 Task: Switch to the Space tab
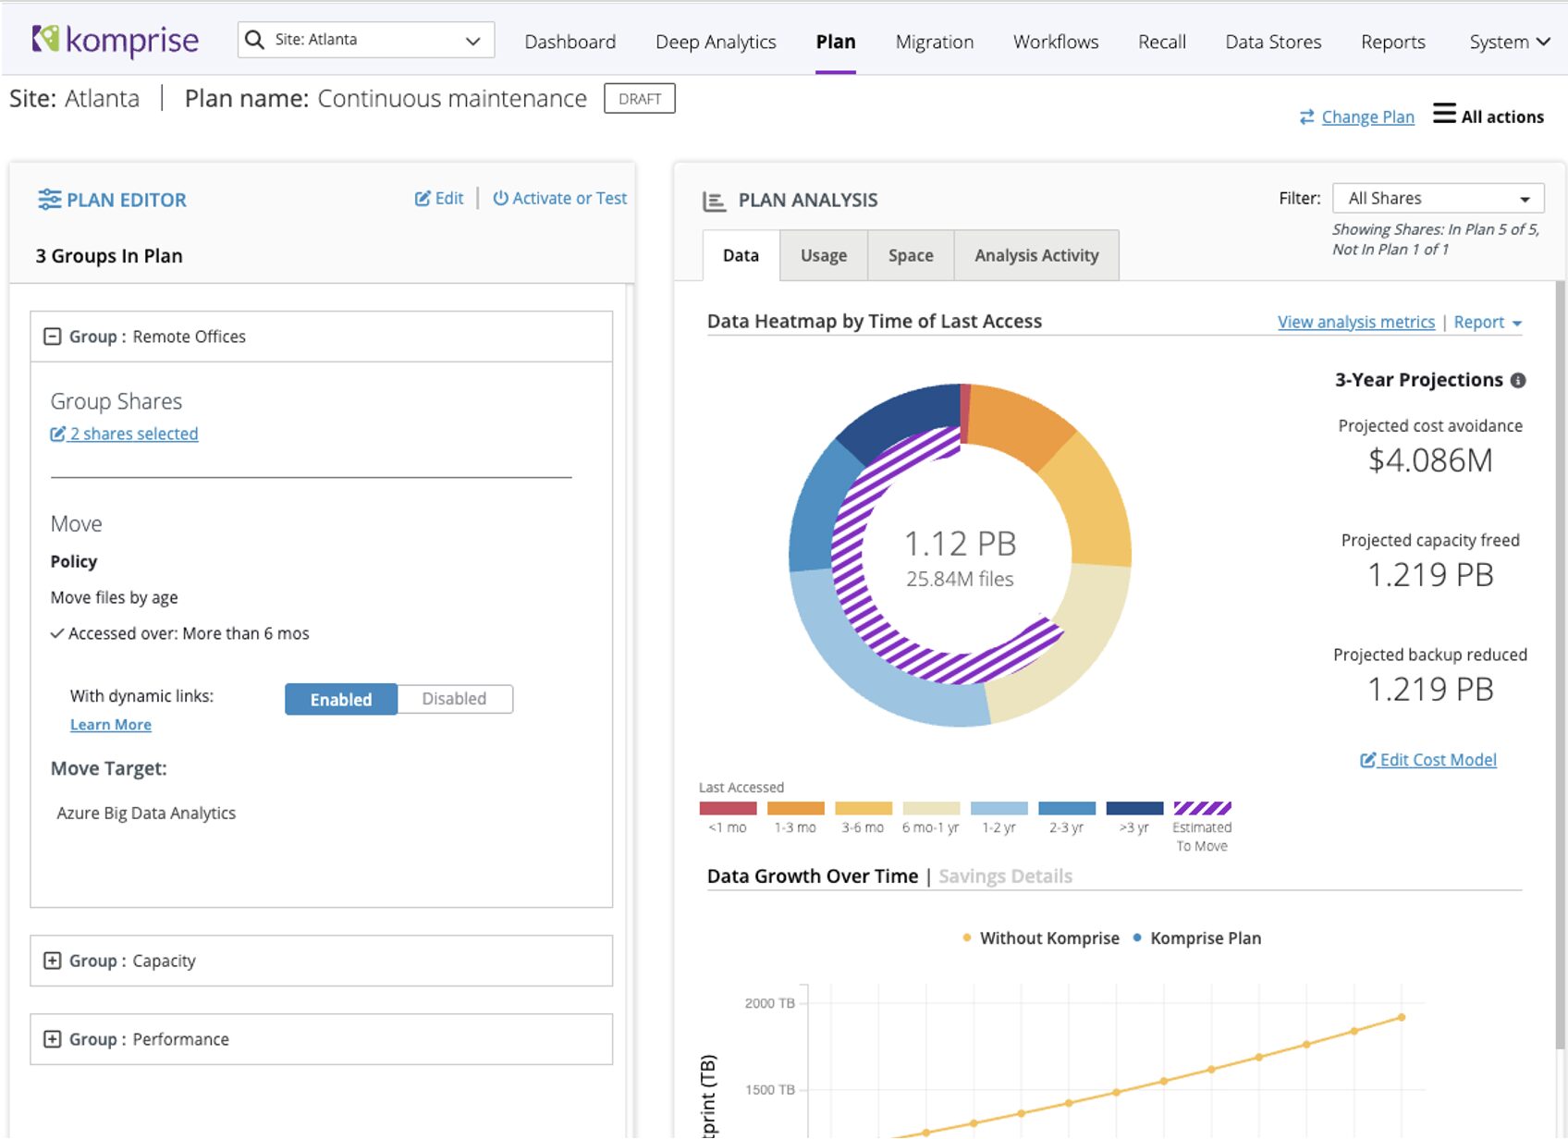pyautogui.click(x=911, y=255)
